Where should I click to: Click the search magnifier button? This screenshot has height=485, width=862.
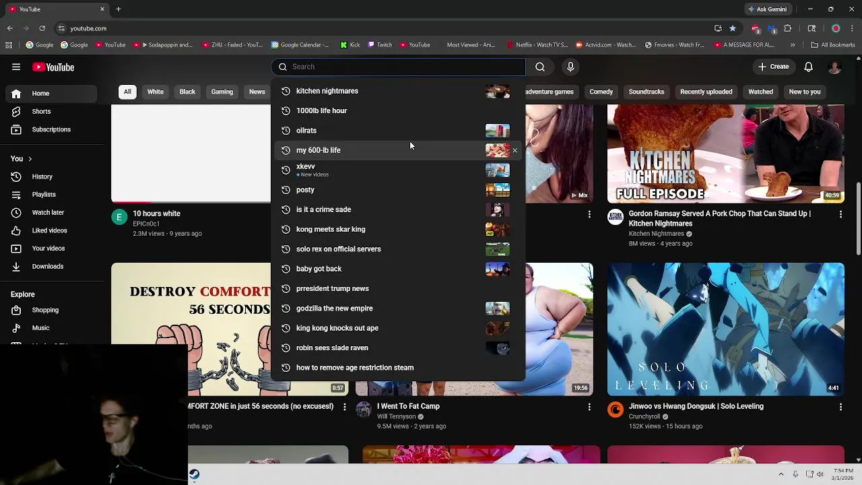pos(540,67)
